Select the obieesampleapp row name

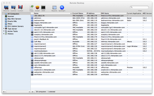40,60
